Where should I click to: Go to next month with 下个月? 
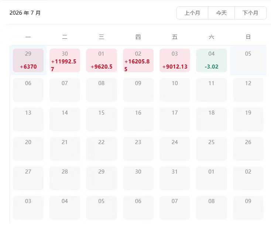[250, 13]
